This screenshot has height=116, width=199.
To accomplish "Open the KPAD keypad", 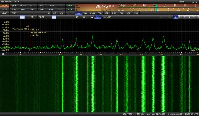I will tap(5, 13).
